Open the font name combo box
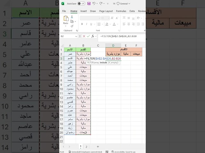This screenshot has width=205, height=153. 90,18
